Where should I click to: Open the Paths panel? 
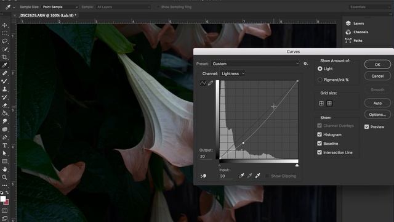pyautogui.click(x=354, y=41)
